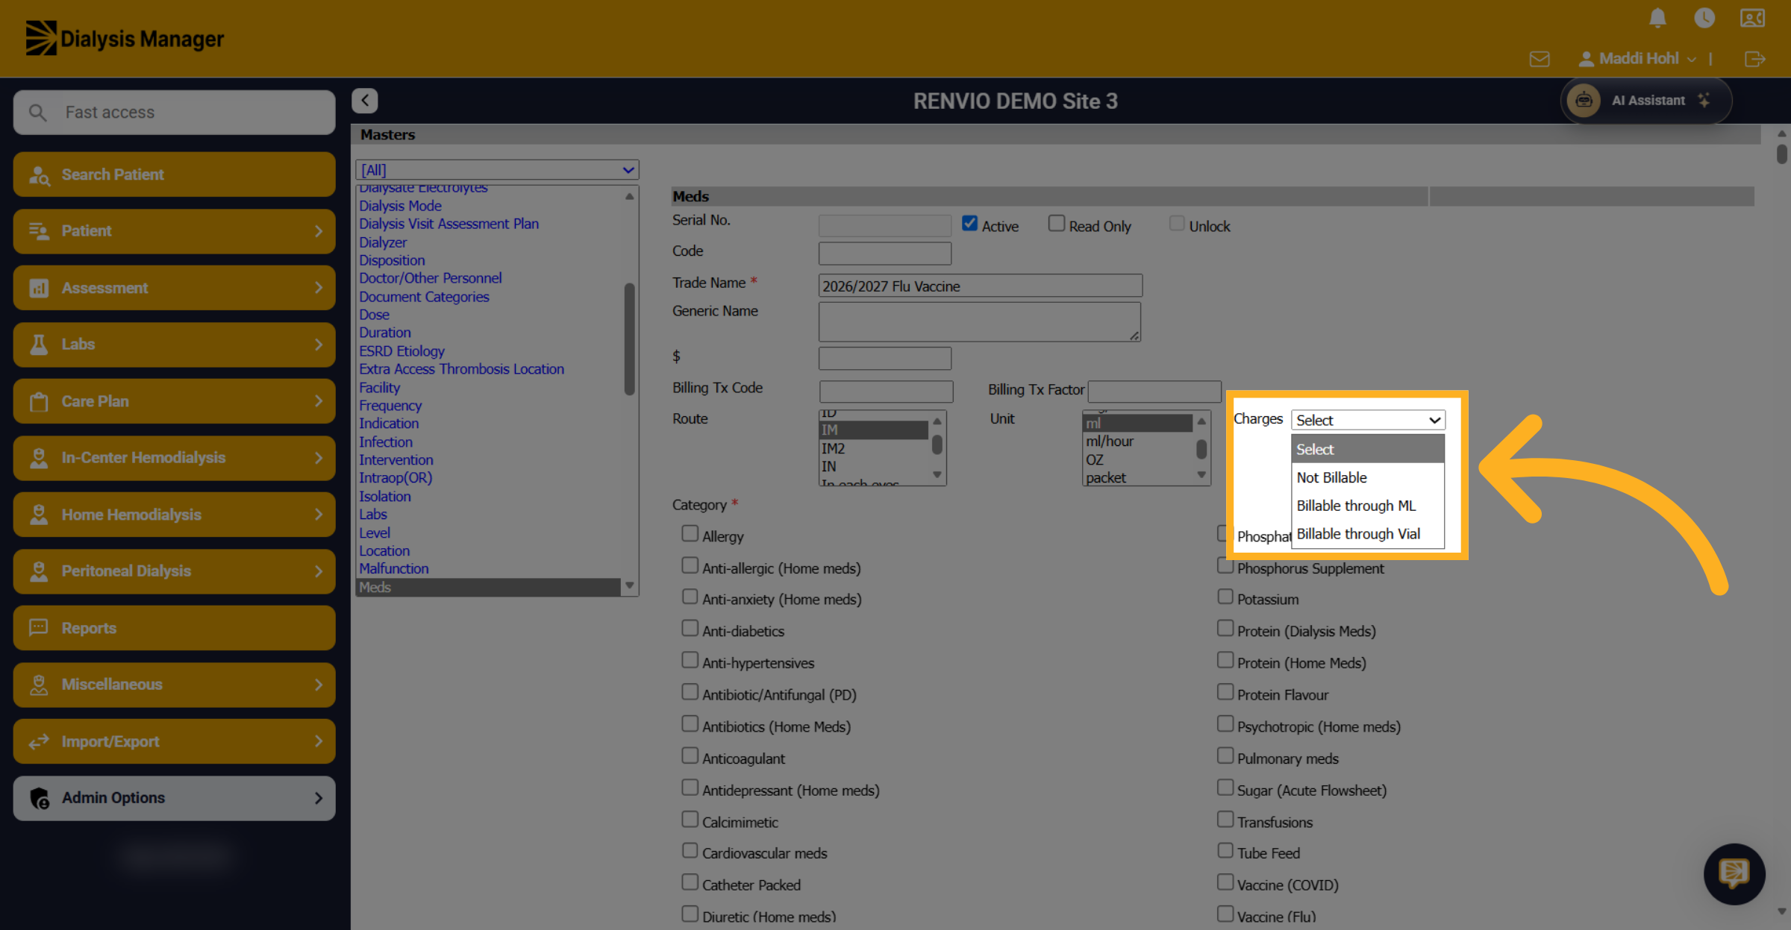This screenshot has width=1791, height=930.
Task: Collapse the sidebar with back arrow
Action: click(365, 100)
